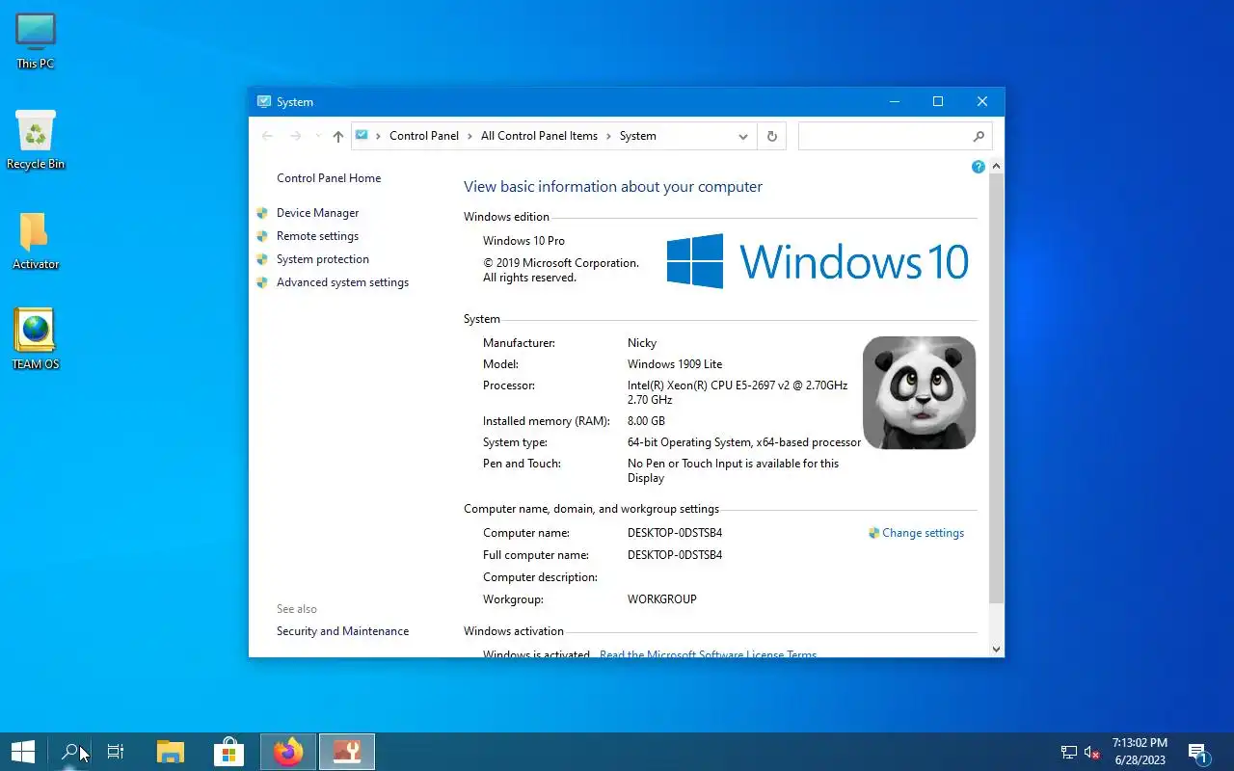Click the search magnifier in Control Panel

click(979, 136)
